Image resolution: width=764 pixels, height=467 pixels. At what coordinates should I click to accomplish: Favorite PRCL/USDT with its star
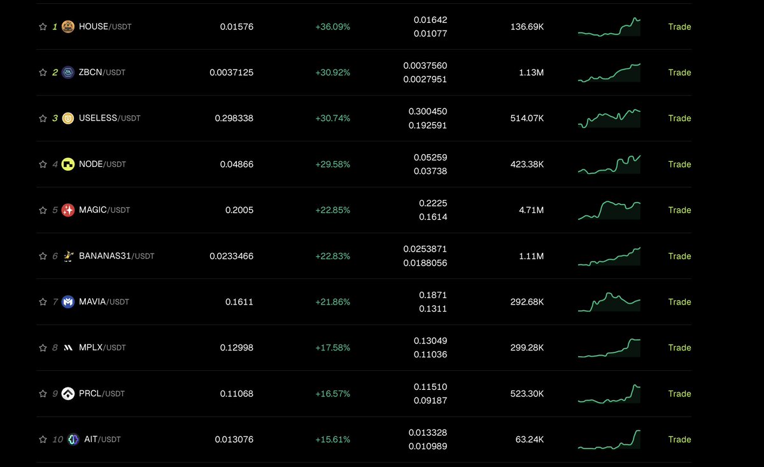click(43, 394)
